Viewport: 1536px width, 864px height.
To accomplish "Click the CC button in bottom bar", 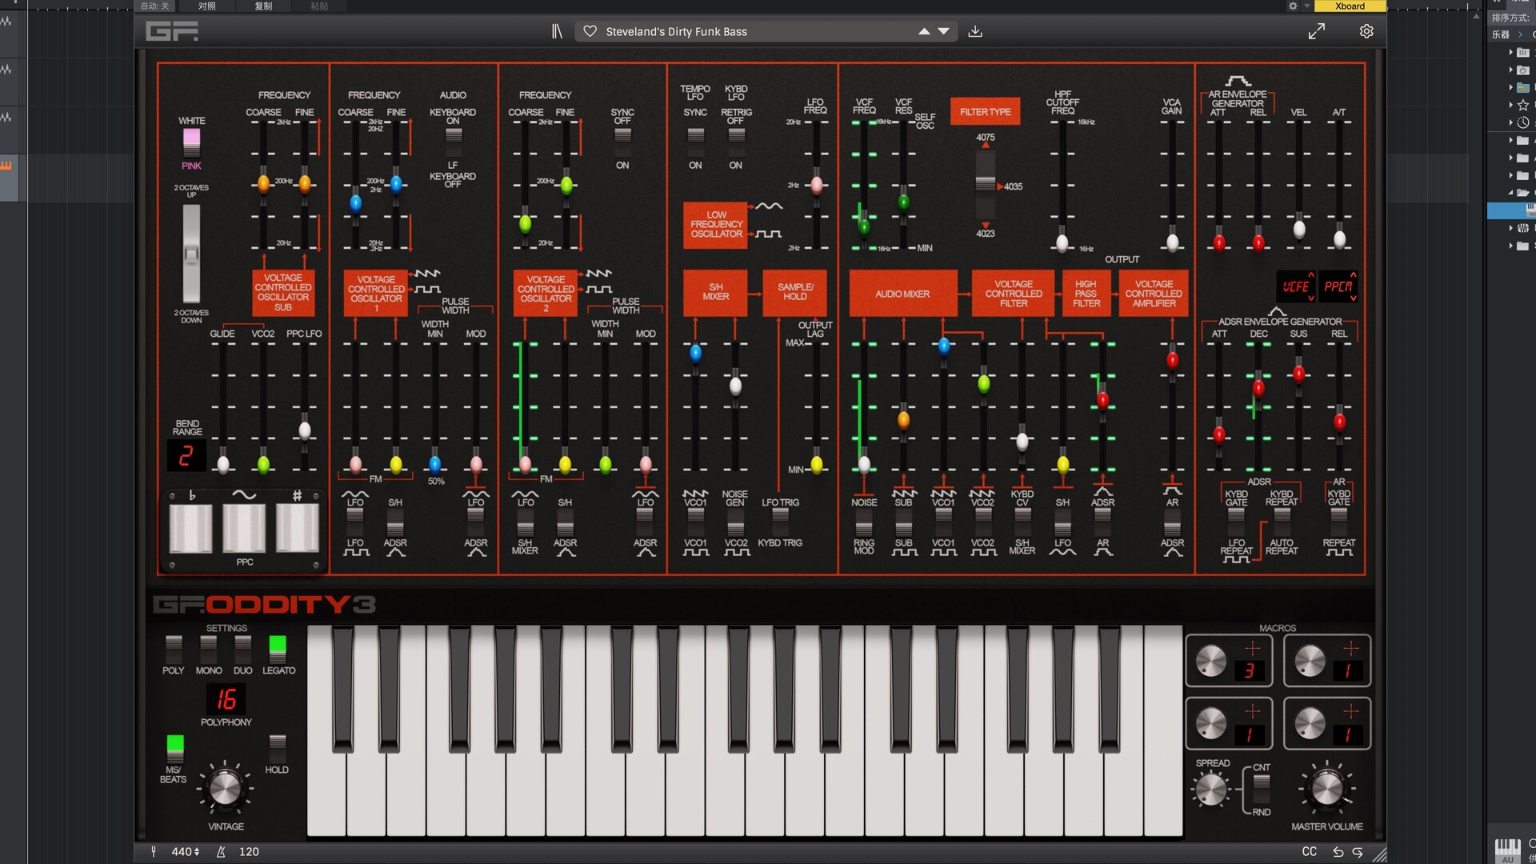I will click(1309, 852).
